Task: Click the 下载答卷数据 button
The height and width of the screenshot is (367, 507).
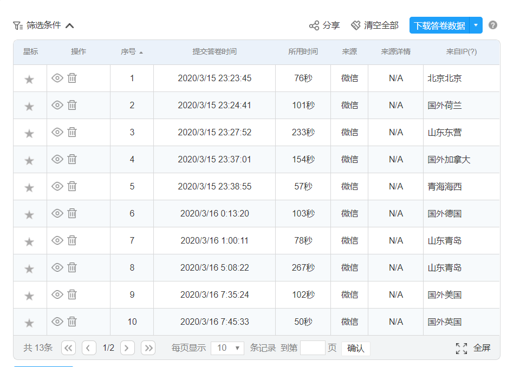Action: (439, 25)
